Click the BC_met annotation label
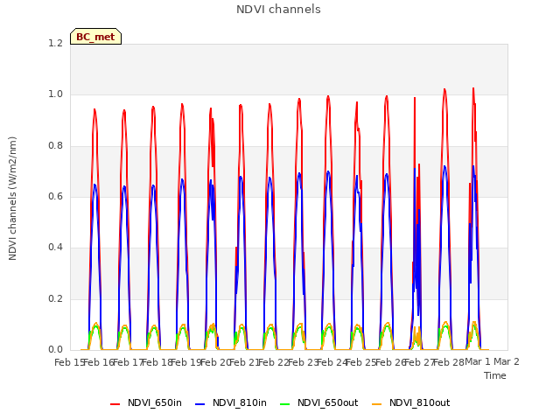This screenshot has height=420, width=560. click(x=95, y=37)
